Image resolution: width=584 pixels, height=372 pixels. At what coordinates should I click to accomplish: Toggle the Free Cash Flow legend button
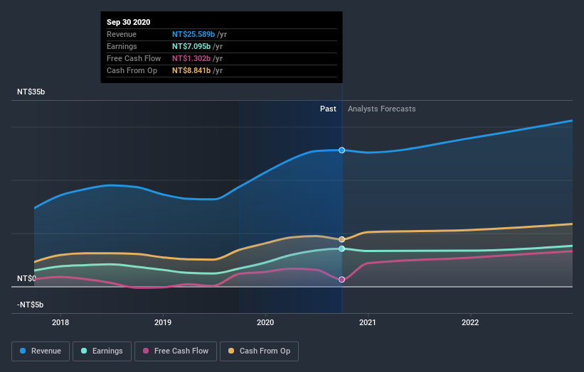click(x=176, y=351)
